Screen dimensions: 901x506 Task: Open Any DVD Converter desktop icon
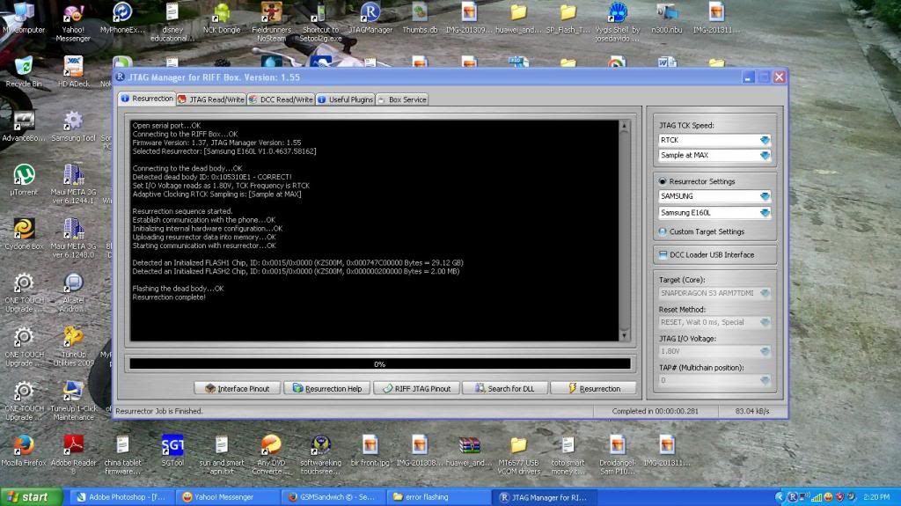(x=271, y=454)
